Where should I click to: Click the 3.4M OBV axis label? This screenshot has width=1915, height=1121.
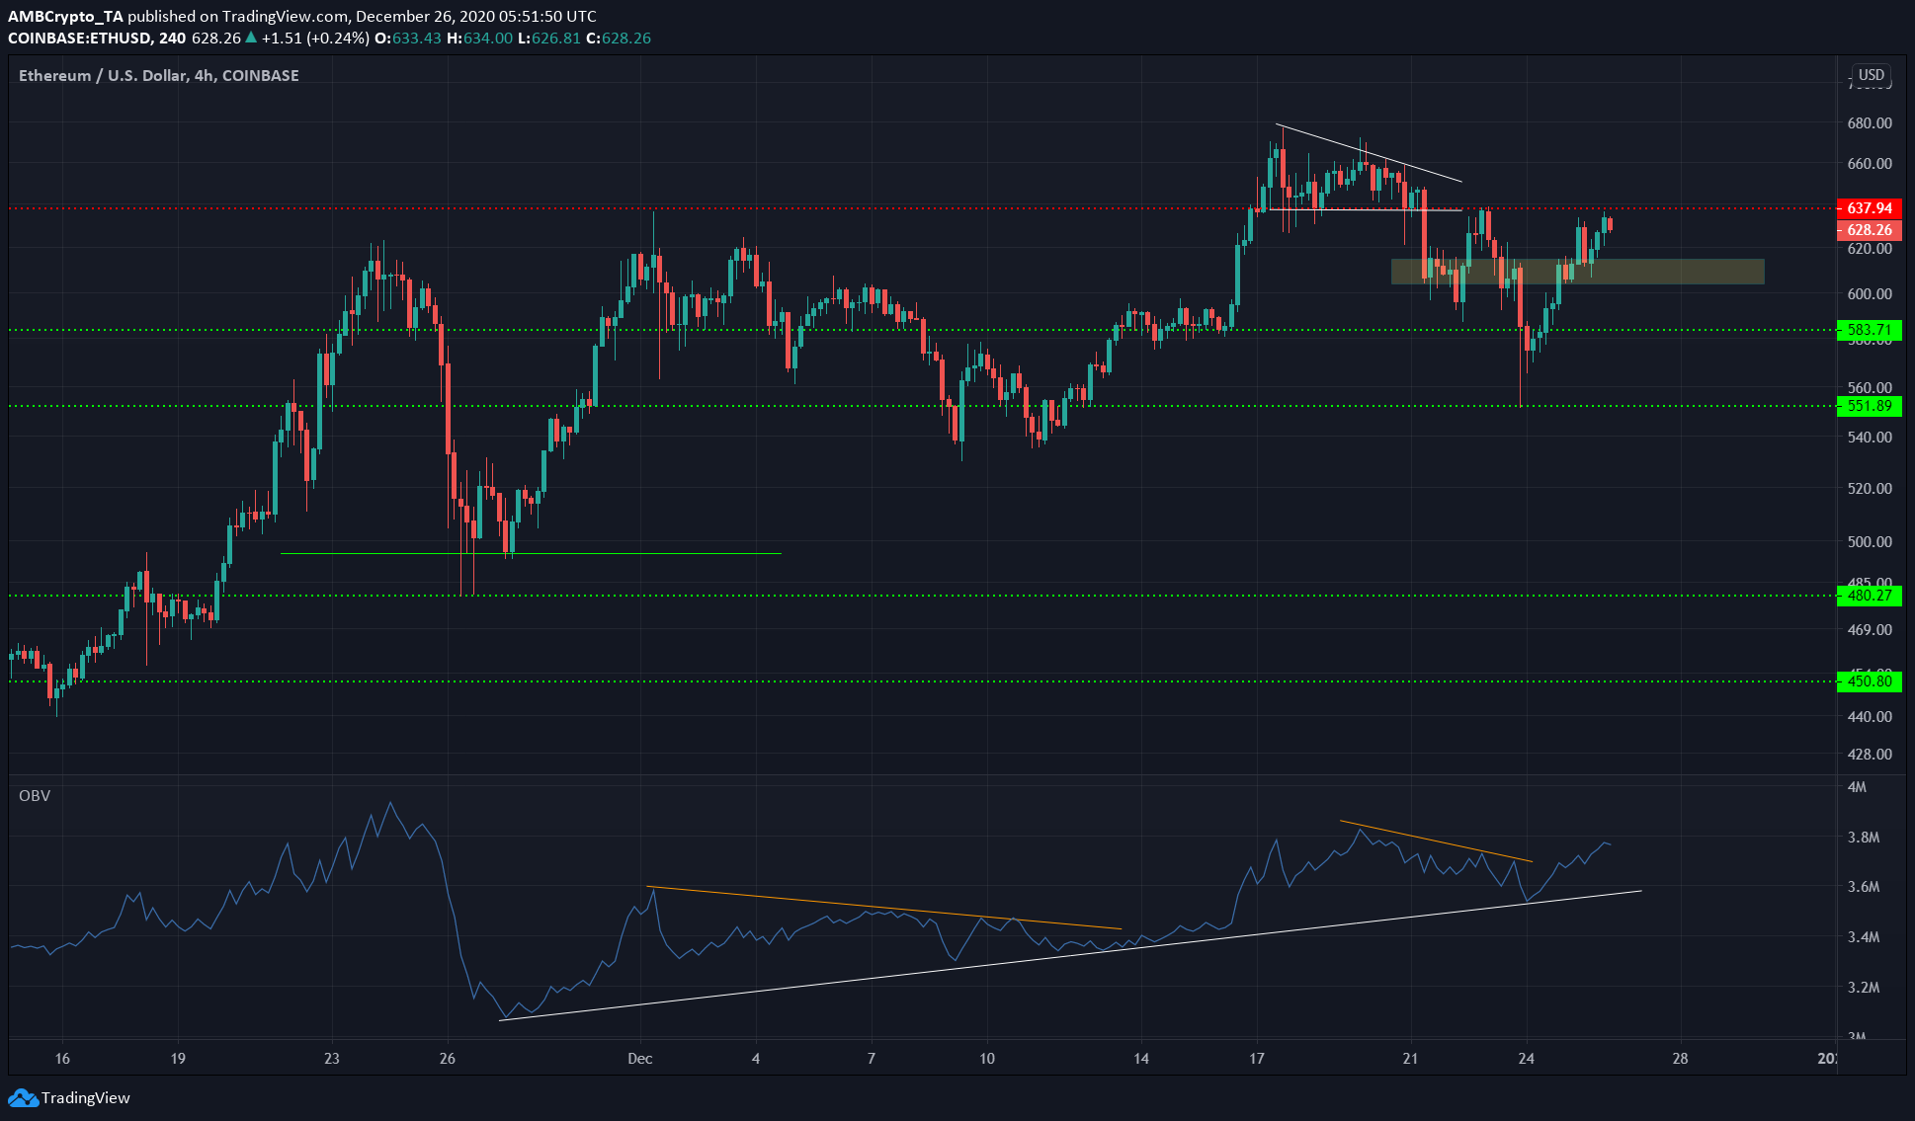pos(1863,937)
